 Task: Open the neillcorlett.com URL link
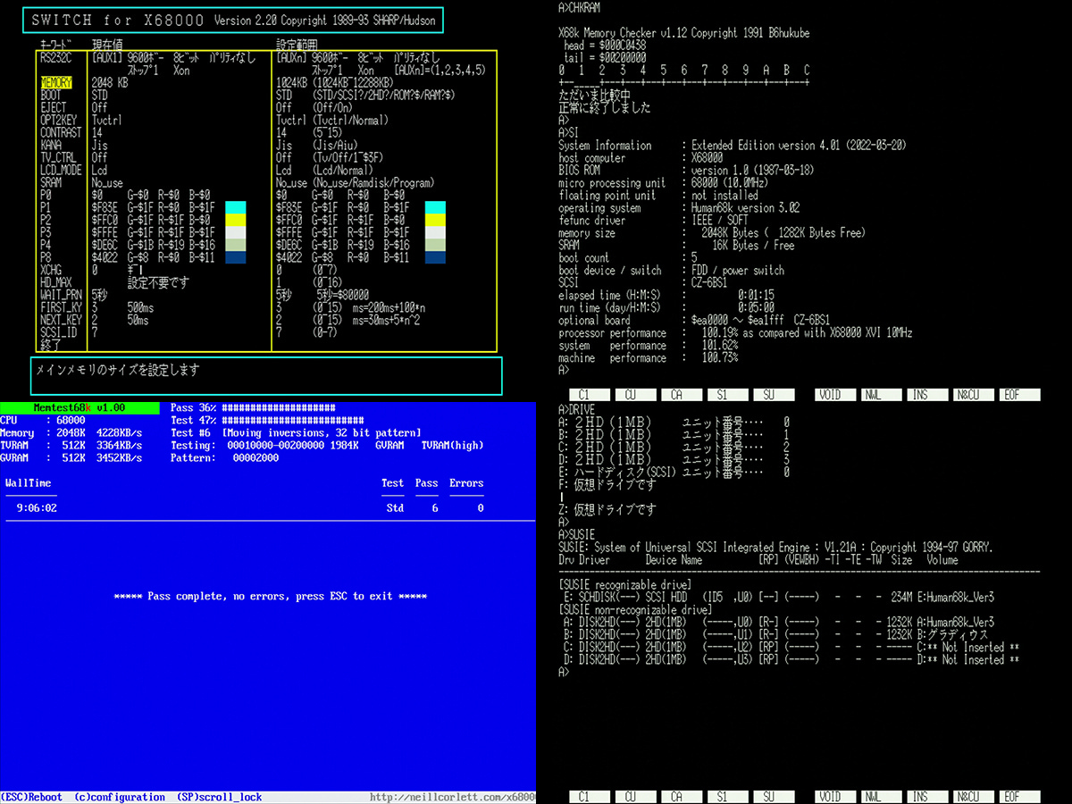451,797
